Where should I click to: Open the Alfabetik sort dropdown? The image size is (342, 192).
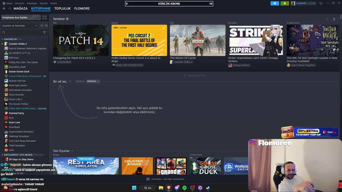[93, 81]
